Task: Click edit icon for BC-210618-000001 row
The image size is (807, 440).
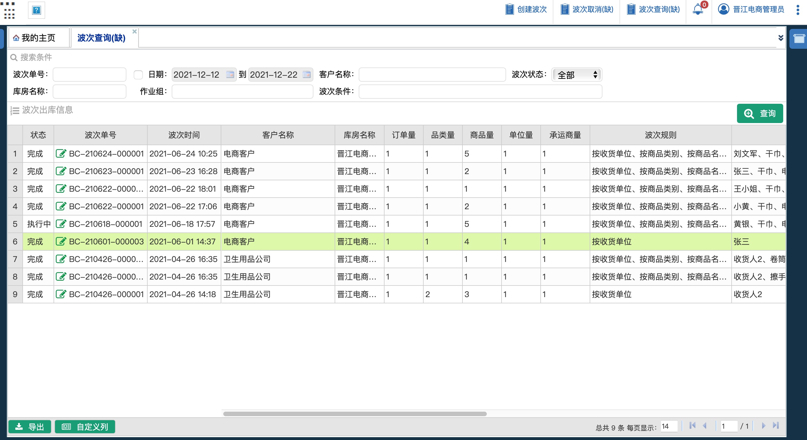Action: pos(61,224)
